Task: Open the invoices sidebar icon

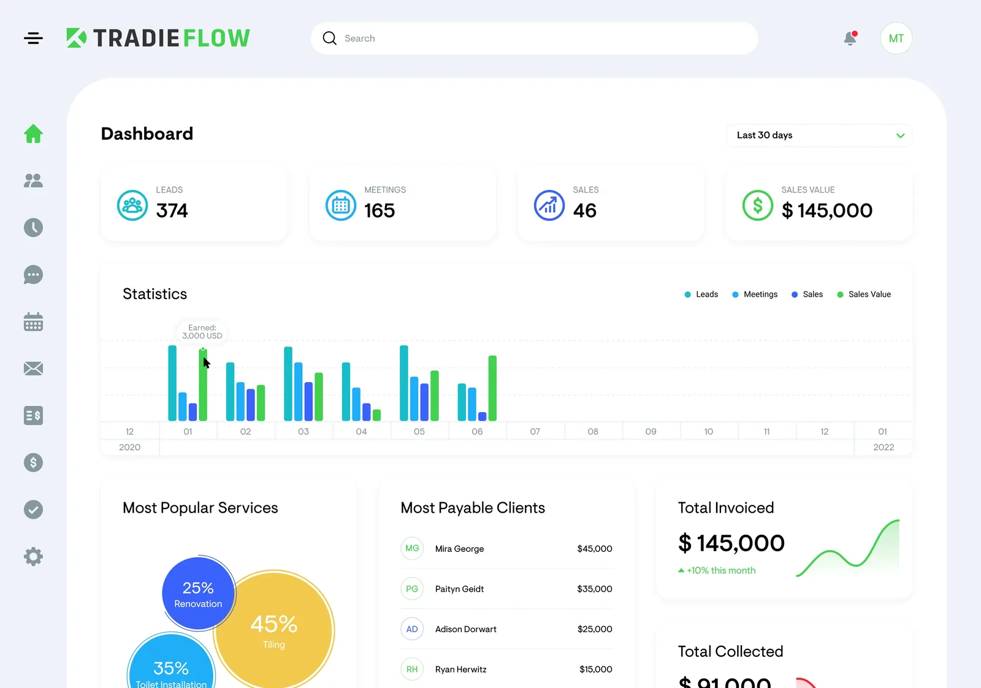Action: pos(33,416)
